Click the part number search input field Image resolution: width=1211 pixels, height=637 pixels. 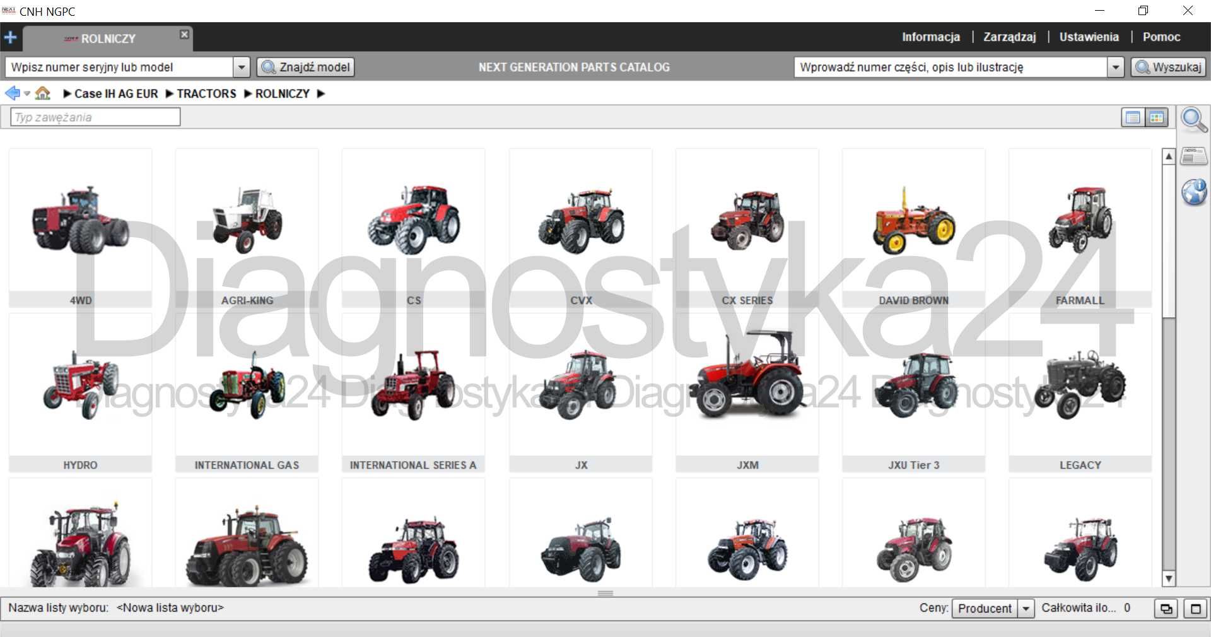pos(951,67)
